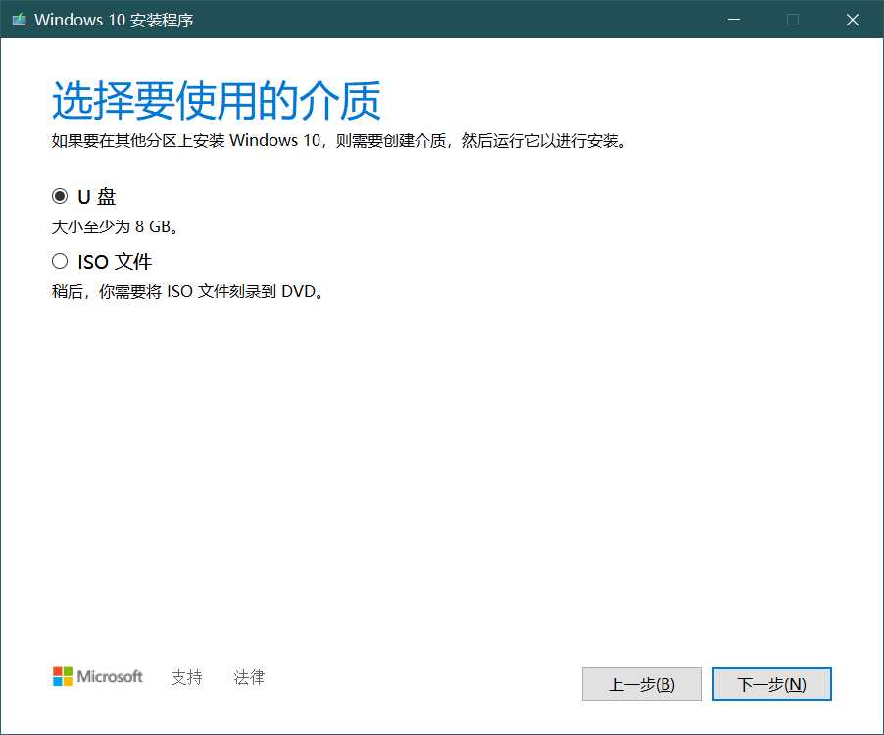
Task: Open the 支持 link
Action: click(x=186, y=677)
